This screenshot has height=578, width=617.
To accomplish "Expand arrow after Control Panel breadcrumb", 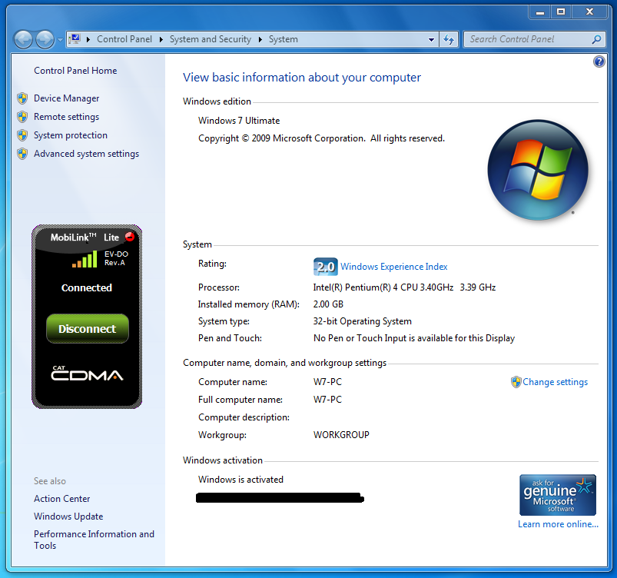I will point(161,39).
